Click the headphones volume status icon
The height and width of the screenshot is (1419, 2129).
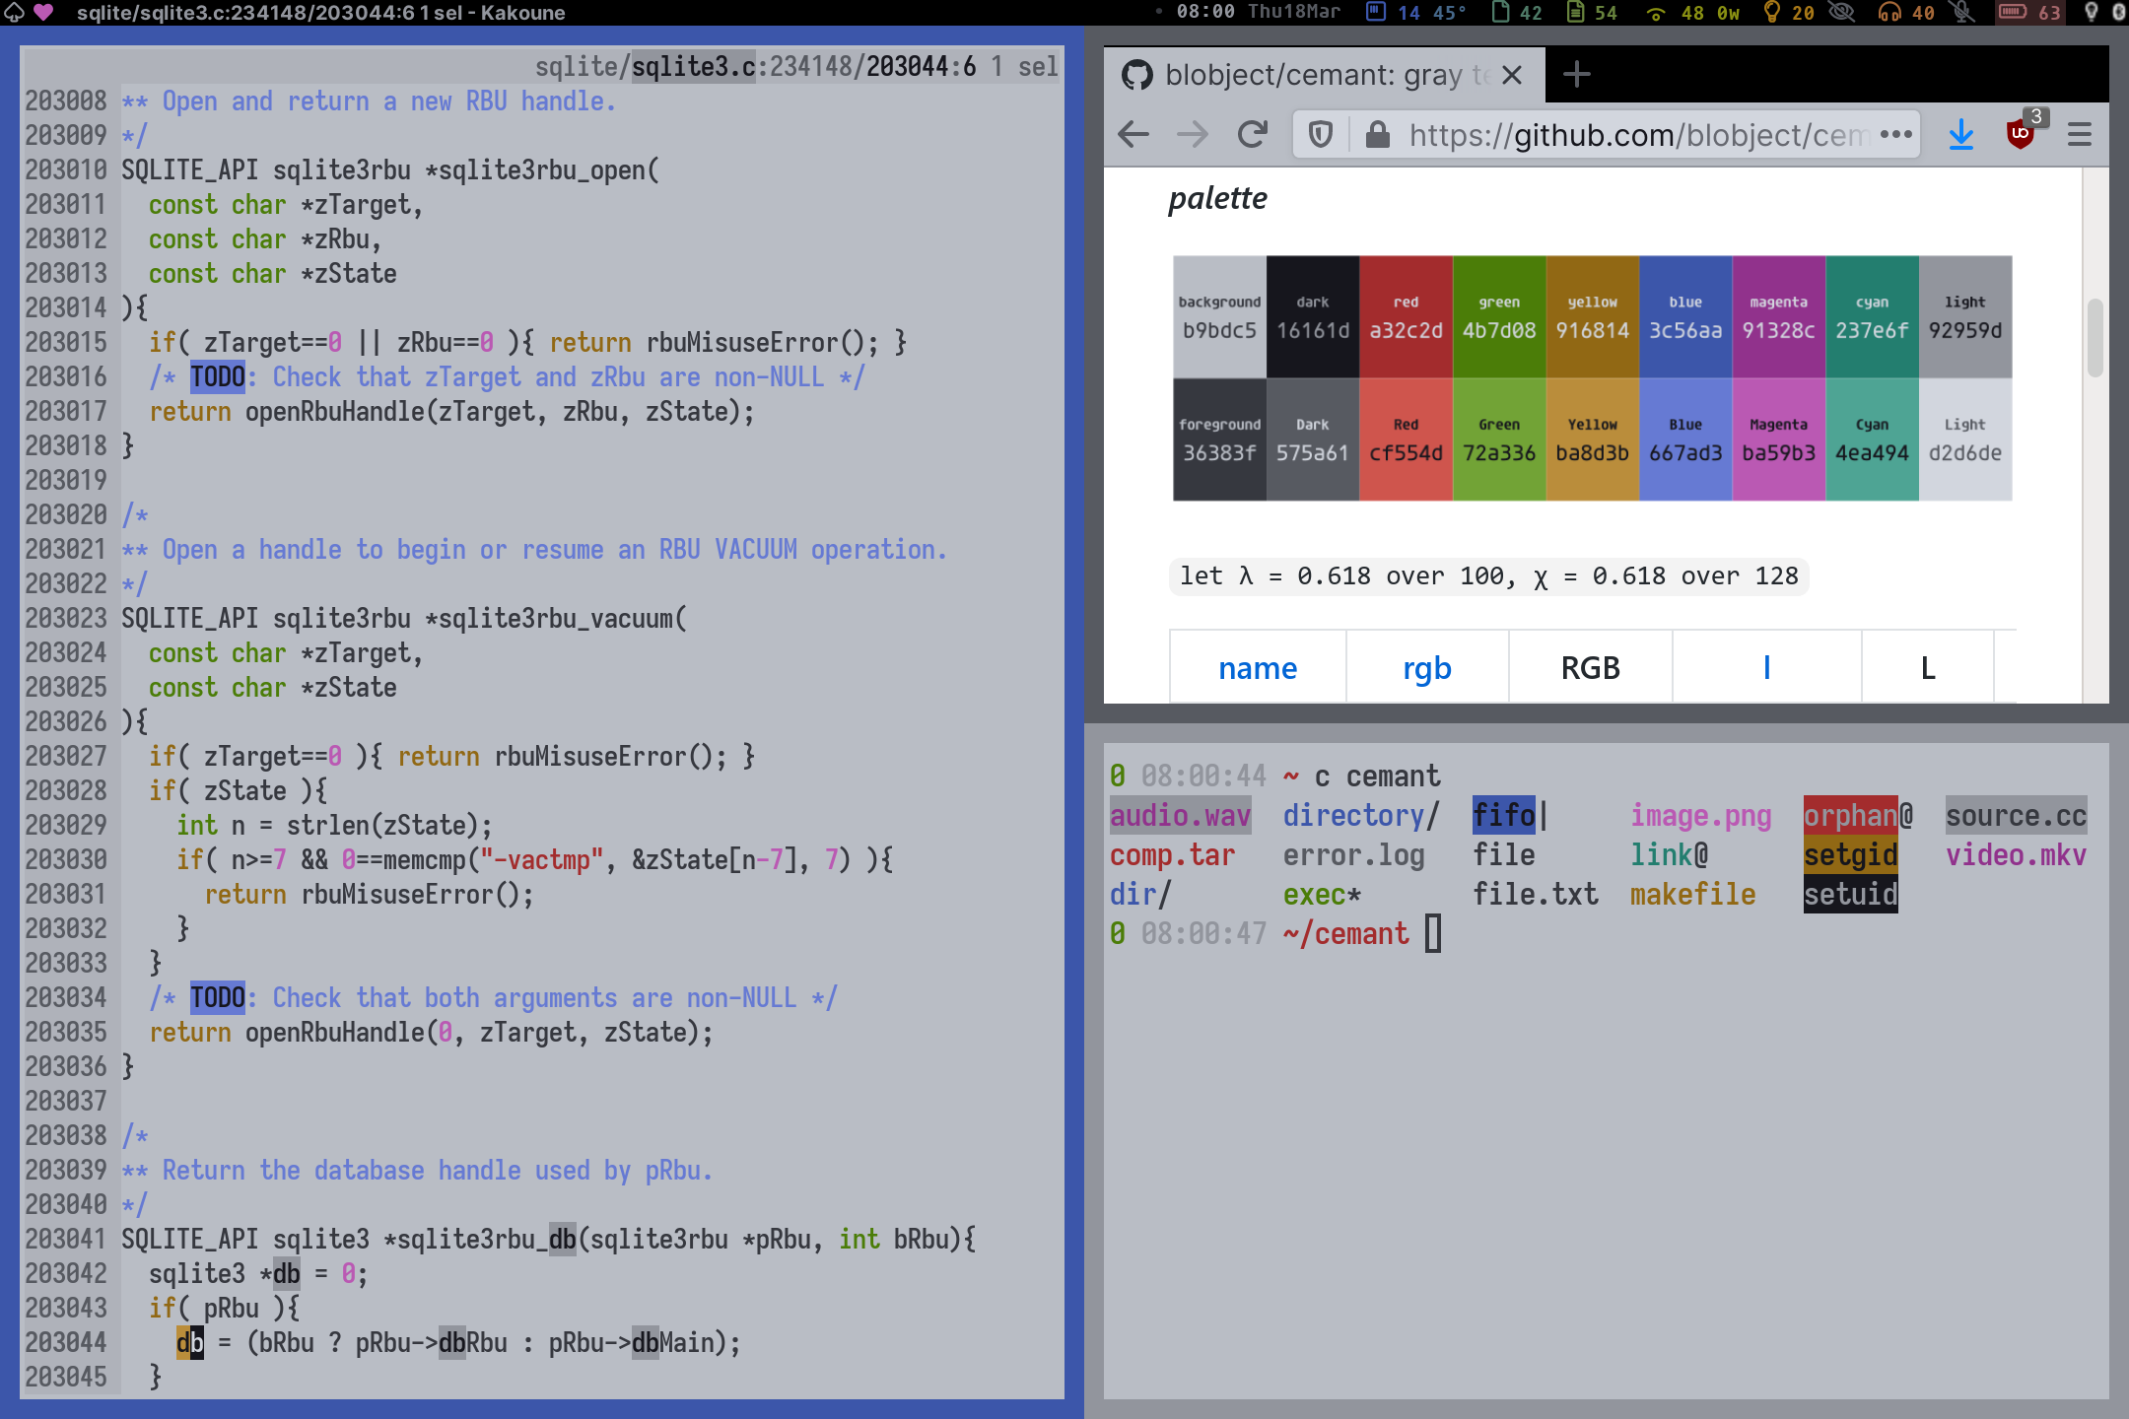click(x=1889, y=12)
